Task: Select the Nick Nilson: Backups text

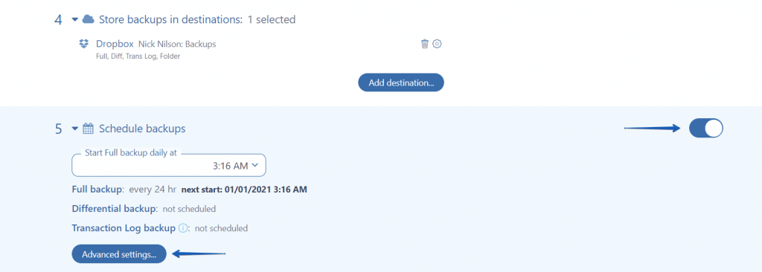Action: [177, 44]
